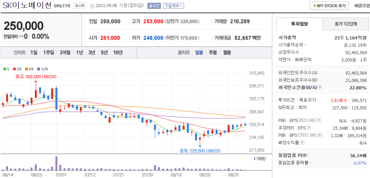Switch to the 투자정보 tab
Image resolution: width=370 pixels, height=178 pixels.
point(299,24)
